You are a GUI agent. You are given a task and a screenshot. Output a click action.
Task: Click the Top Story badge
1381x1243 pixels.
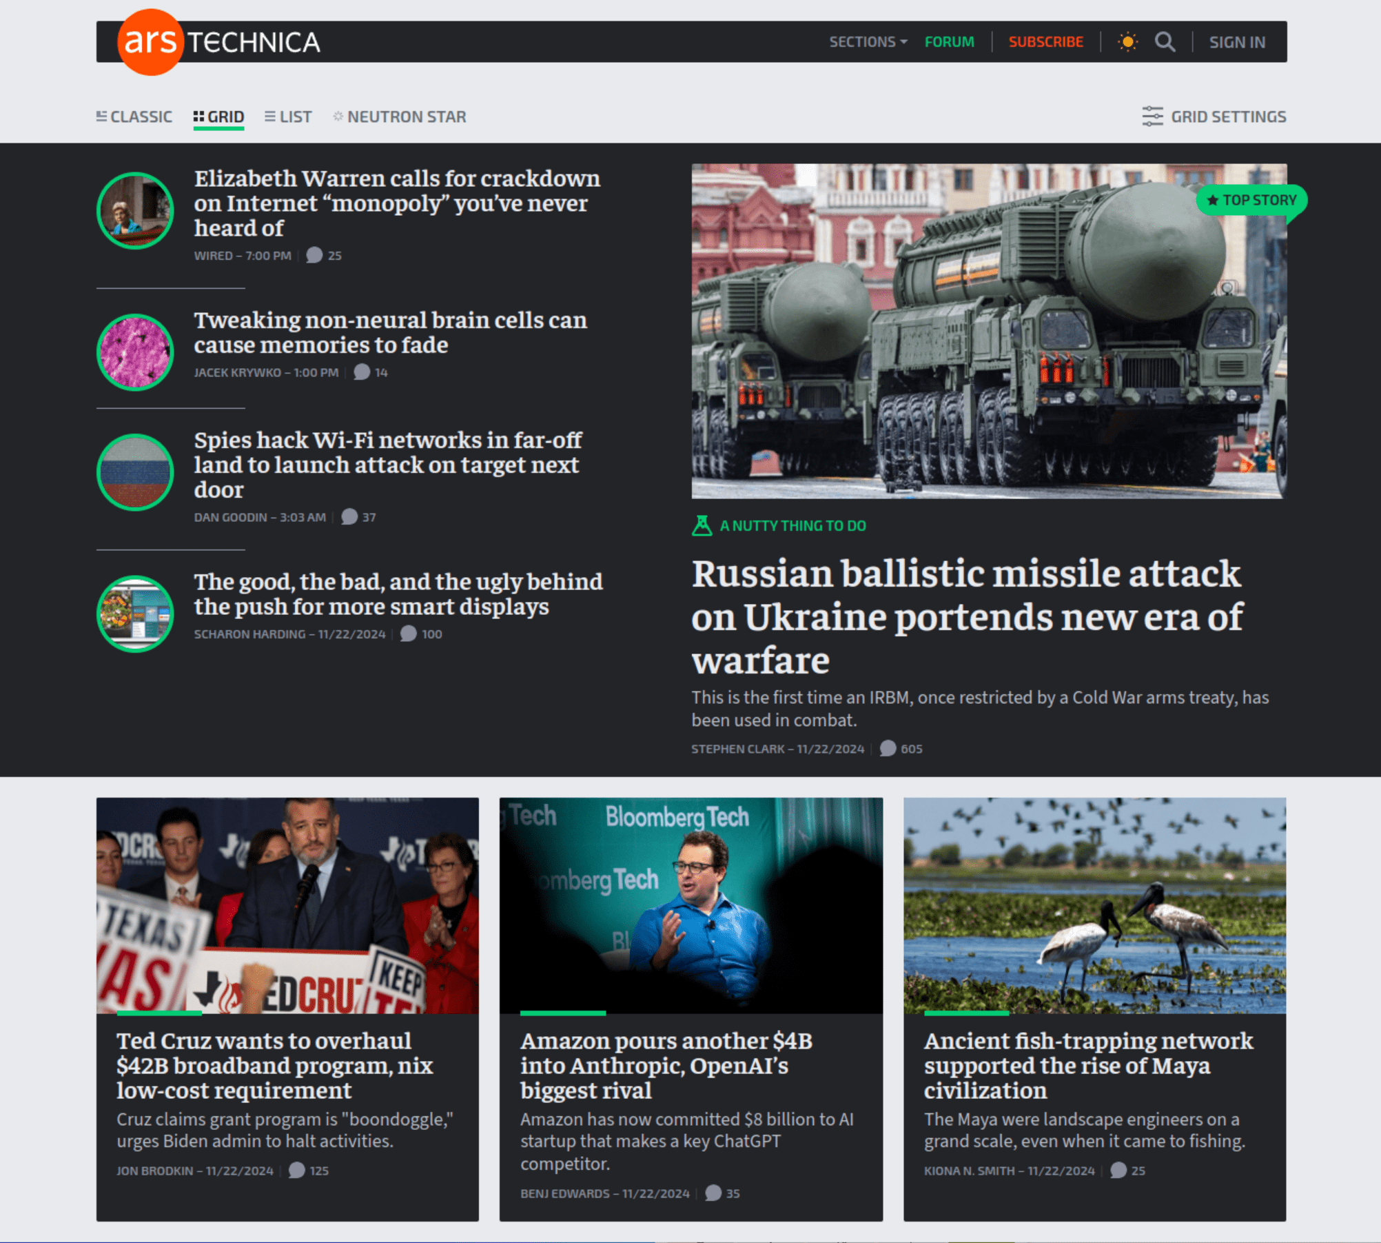pos(1252,201)
